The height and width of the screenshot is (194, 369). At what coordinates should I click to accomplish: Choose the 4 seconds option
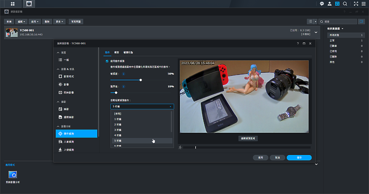[x=141, y=135]
